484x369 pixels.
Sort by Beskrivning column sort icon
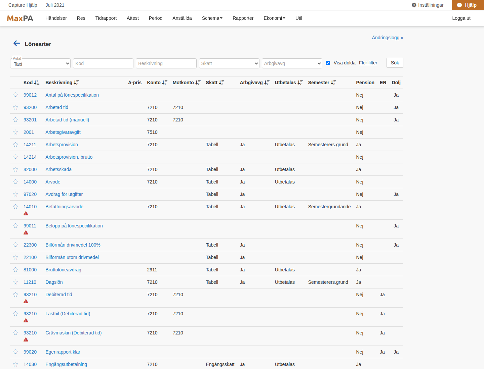(76, 83)
